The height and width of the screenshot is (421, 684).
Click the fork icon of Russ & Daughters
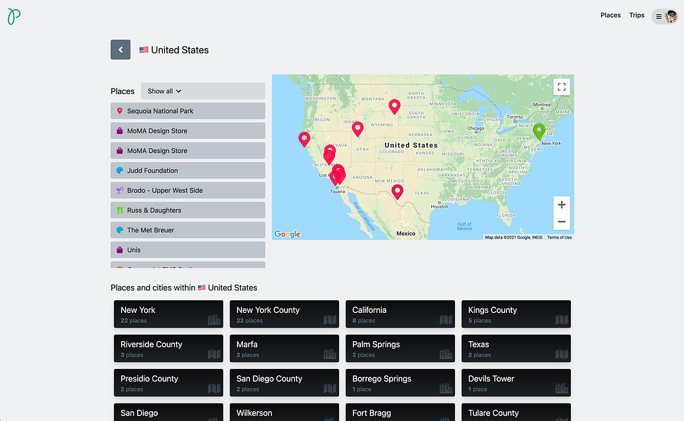119,210
